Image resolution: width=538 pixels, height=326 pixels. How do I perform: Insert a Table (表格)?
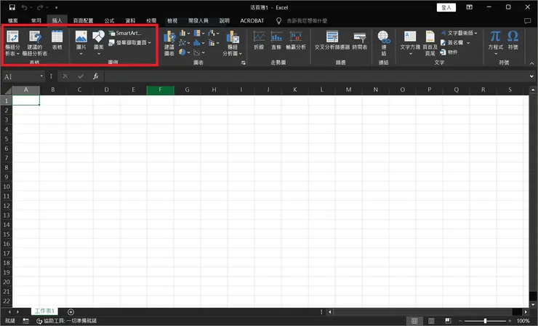coord(57,41)
